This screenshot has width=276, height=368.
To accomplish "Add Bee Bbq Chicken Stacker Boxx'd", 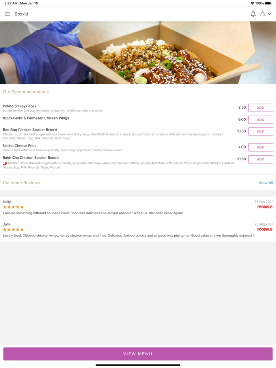I will (x=261, y=132).
